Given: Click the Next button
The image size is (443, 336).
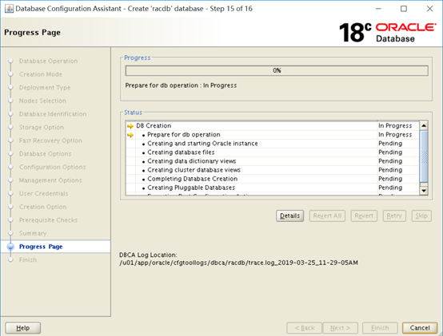Looking at the screenshot, I should [340, 328].
